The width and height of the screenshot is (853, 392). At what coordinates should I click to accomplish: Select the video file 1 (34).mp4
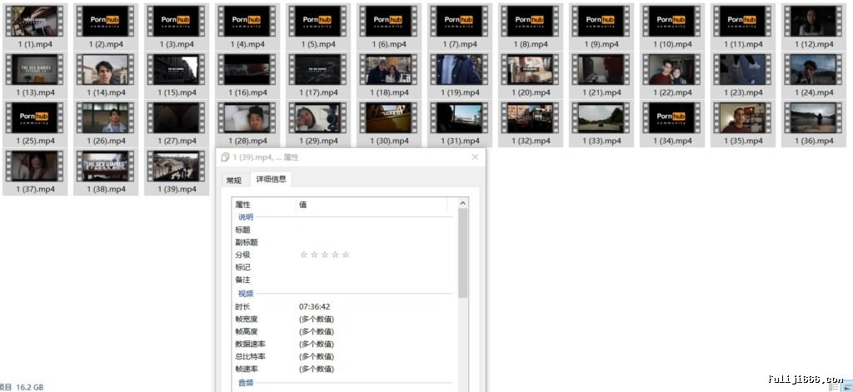coord(672,123)
